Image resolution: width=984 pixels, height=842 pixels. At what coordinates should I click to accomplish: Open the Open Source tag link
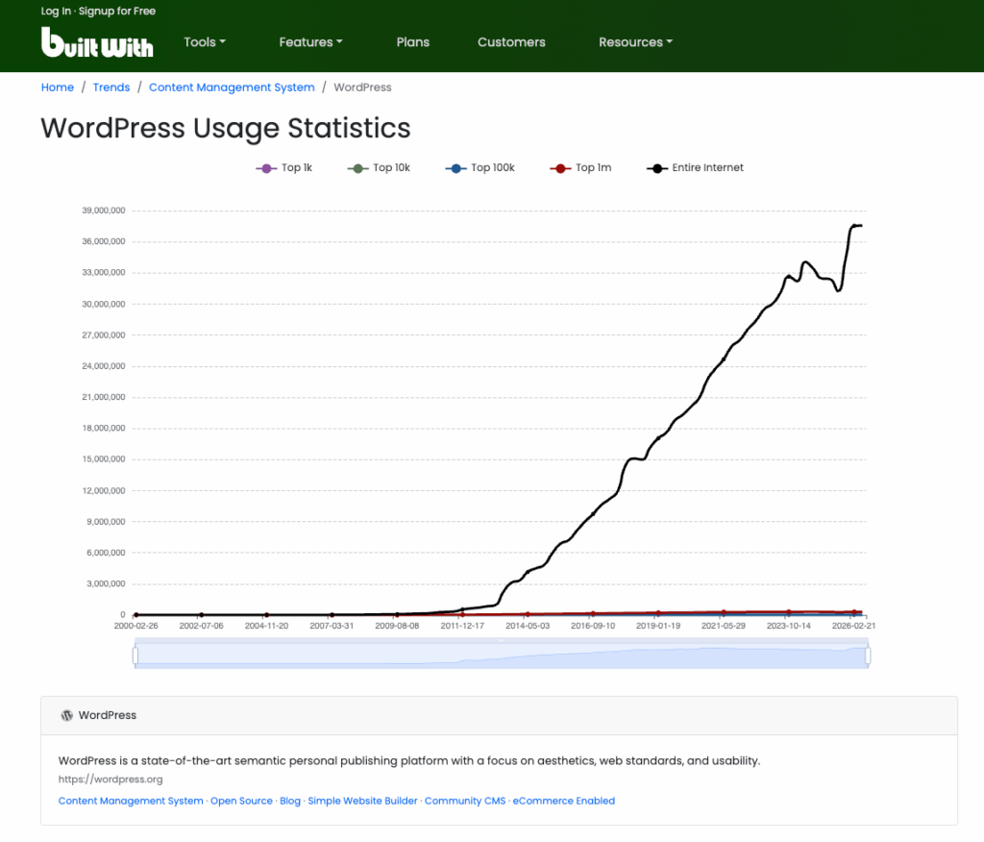(x=241, y=801)
